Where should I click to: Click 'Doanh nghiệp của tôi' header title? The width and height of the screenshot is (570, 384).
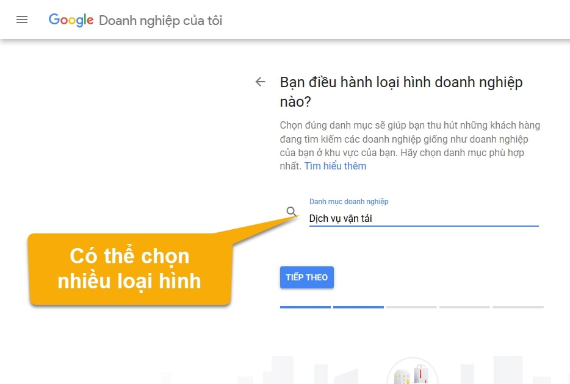(x=161, y=21)
